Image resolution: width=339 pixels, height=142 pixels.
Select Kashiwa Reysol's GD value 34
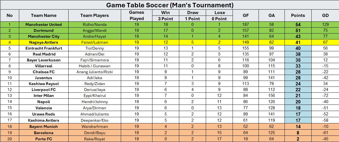[325, 84]
